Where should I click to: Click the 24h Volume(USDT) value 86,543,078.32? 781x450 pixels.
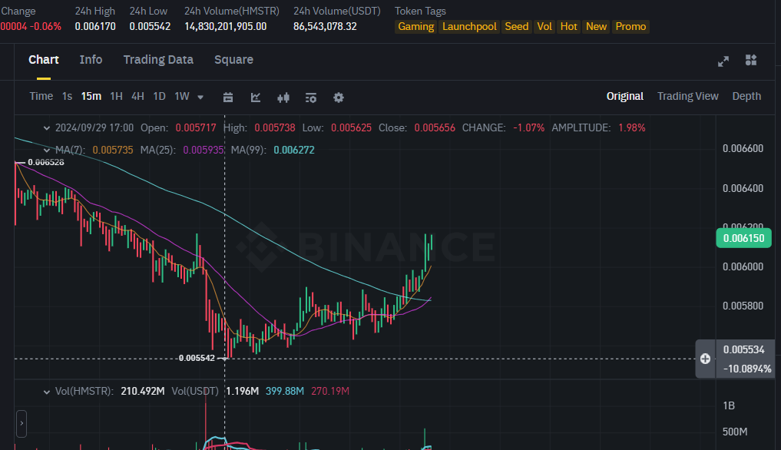point(326,26)
